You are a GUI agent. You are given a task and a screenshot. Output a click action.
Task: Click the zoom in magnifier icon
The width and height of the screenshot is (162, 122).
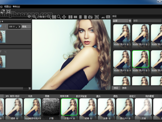tap(34, 17)
